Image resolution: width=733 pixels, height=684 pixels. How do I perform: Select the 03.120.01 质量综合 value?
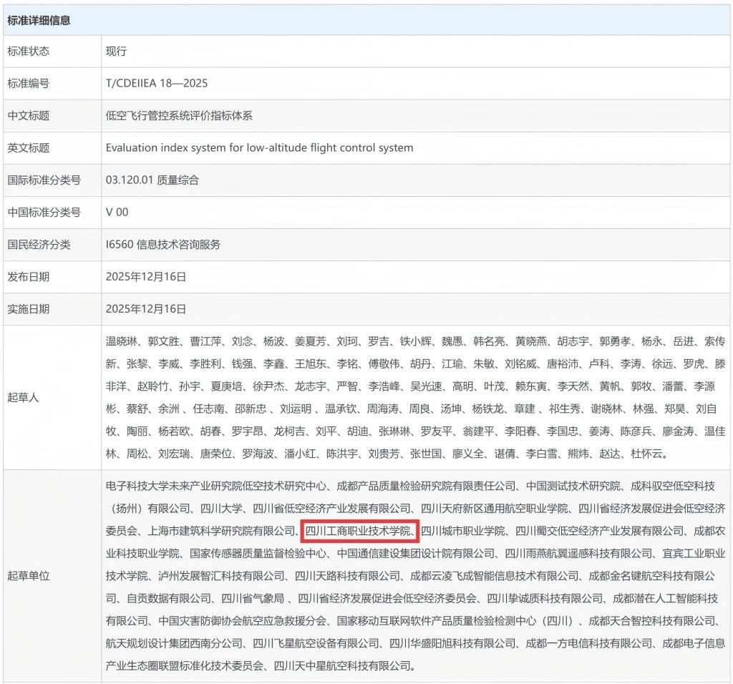[152, 180]
